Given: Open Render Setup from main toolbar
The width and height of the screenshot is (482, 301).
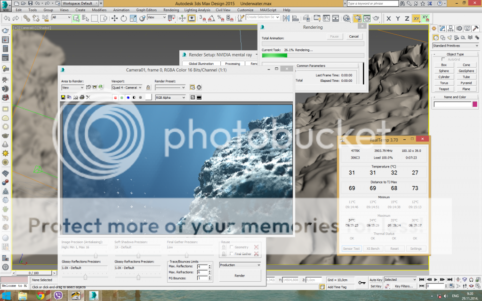Looking at the screenshot, I should click(x=357, y=18).
